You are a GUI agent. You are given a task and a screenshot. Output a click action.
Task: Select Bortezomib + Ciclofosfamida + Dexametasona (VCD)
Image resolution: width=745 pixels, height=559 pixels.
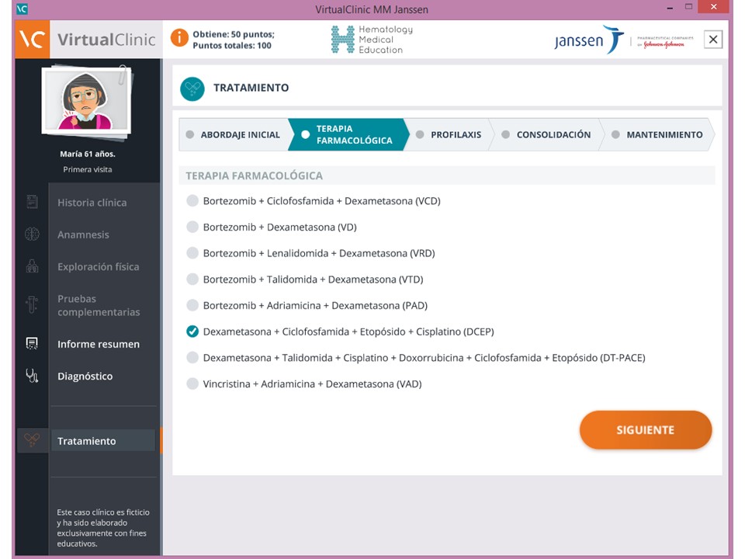point(192,200)
